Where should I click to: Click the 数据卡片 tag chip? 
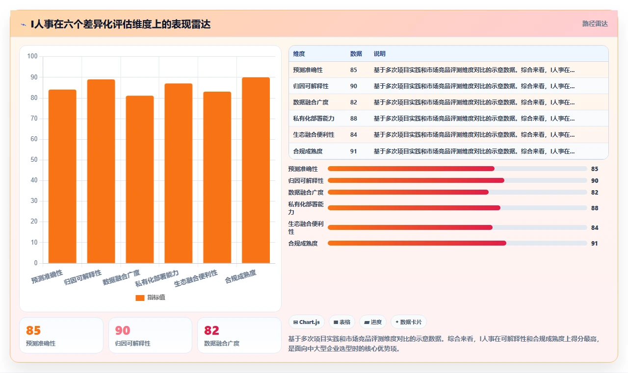(409, 322)
